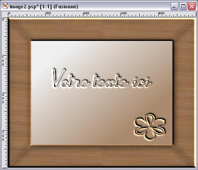198x170 pixels.
Task: Click the 100 mark on the vertical ruler
Action: tap(3, 61)
